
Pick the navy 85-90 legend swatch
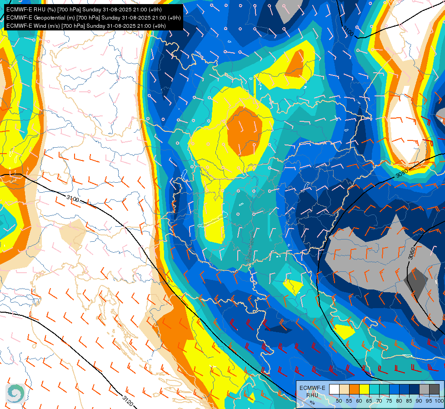(415, 389)
